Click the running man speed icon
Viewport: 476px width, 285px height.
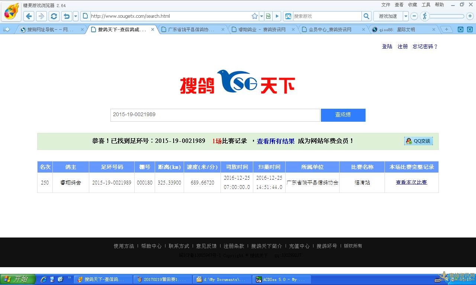[x=425, y=16]
